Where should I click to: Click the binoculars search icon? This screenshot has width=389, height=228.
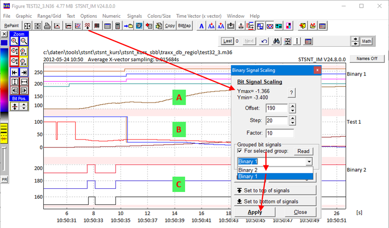click(276, 41)
